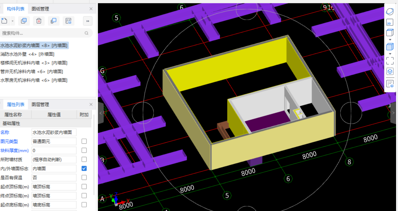Expand more toolbar options with double-arrow button
398x211 pixels.
[x=88, y=21]
